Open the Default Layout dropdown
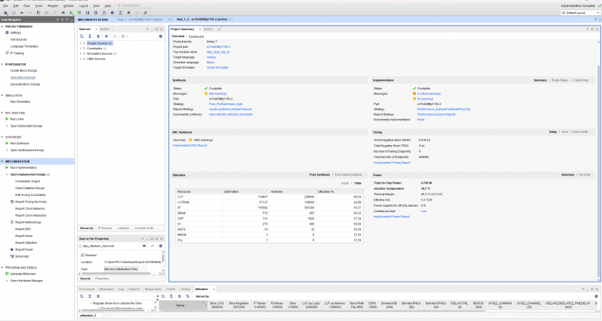 tap(580, 12)
